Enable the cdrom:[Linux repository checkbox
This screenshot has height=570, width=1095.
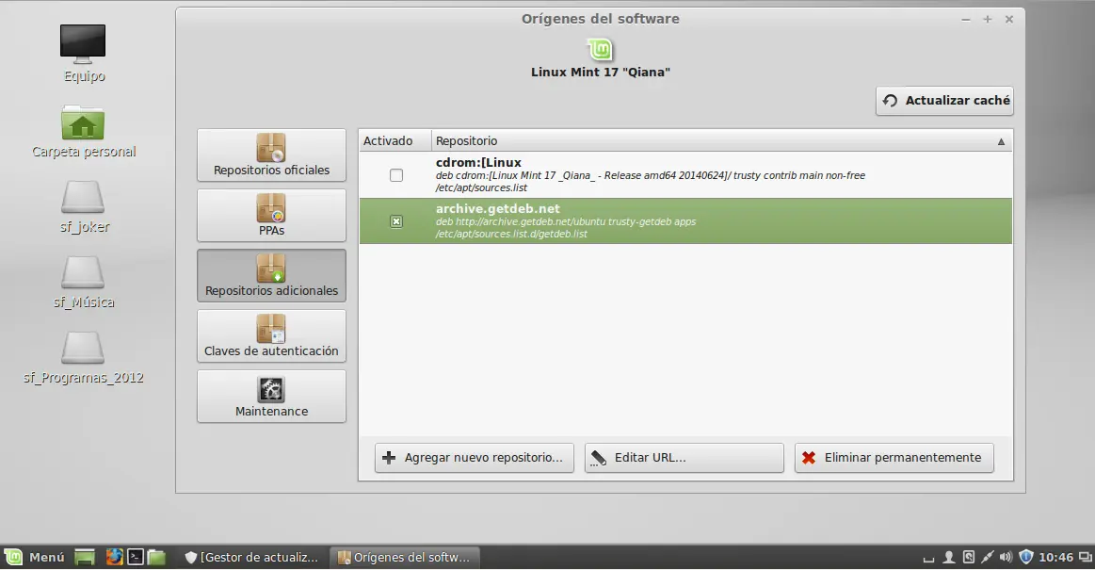[396, 175]
